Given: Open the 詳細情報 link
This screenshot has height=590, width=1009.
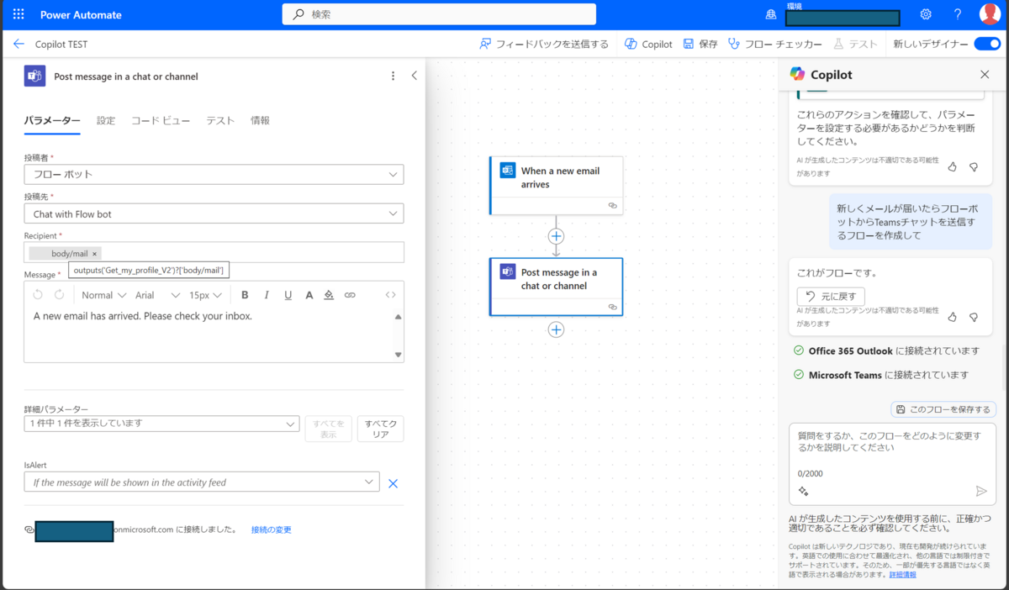Looking at the screenshot, I should click(902, 575).
